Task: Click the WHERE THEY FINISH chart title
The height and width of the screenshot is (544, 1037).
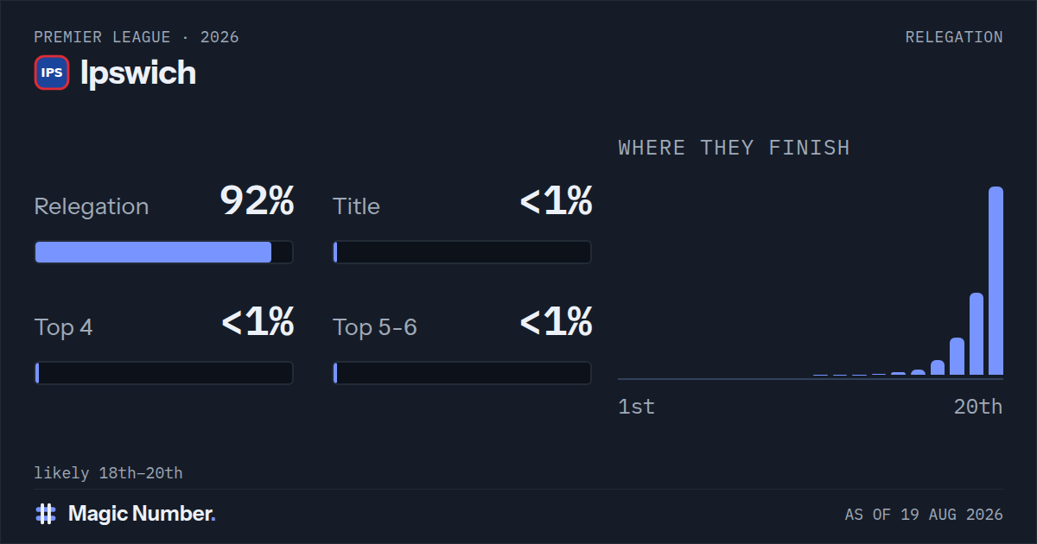Action: coord(735,148)
